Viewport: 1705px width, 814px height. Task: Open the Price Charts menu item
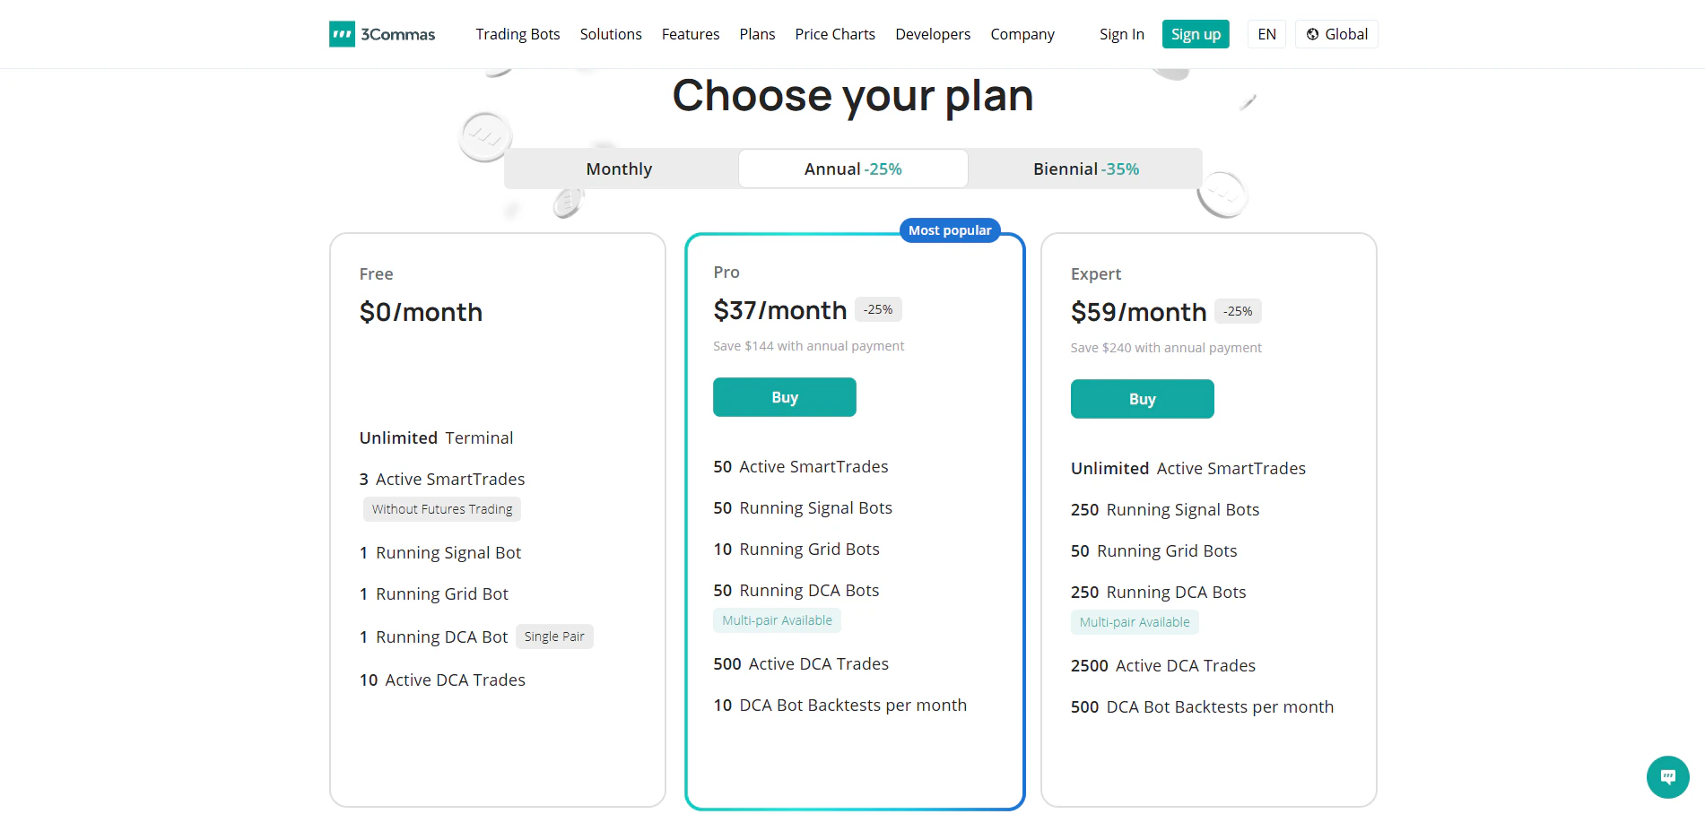[x=835, y=34]
